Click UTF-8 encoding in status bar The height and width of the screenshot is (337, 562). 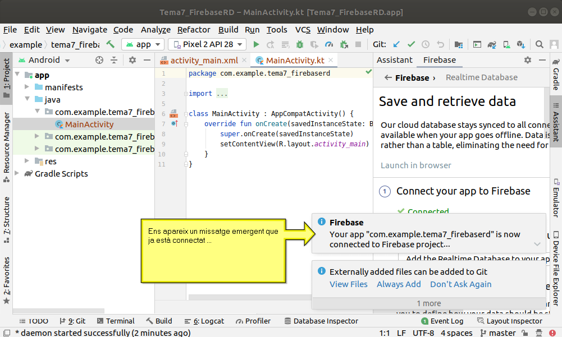click(423, 333)
